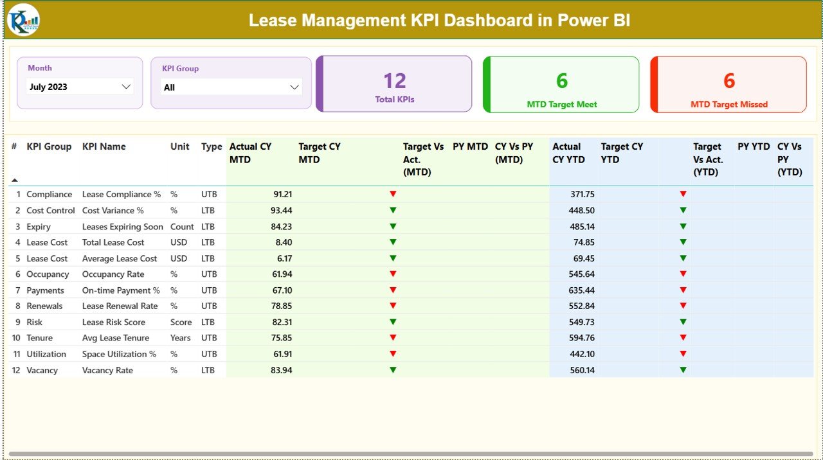Select the MTD Target Meet card showing 6
This screenshot has height=460, width=823.
click(561, 84)
